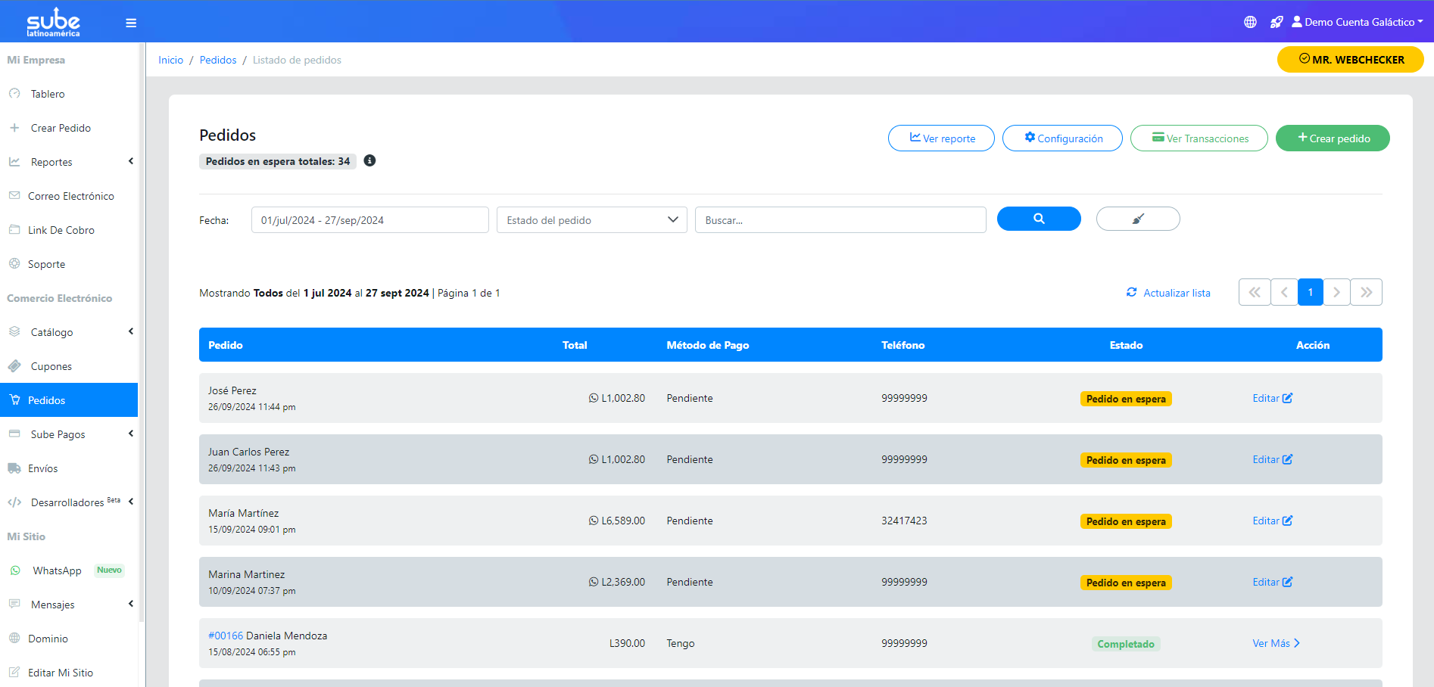Image resolution: width=1434 pixels, height=687 pixels.
Task: Click Editar for José Perez order
Action: pyautogui.click(x=1272, y=398)
